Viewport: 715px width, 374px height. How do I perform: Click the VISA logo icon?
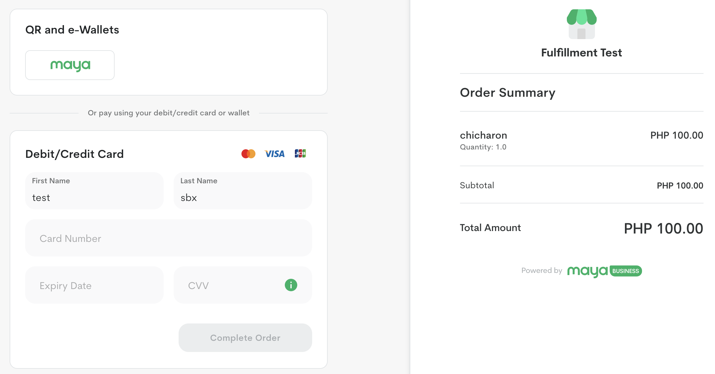[274, 154]
